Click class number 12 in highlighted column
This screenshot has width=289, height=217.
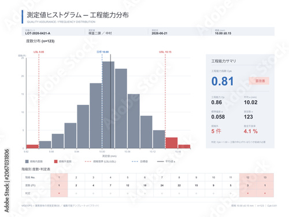tap(248, 177)
